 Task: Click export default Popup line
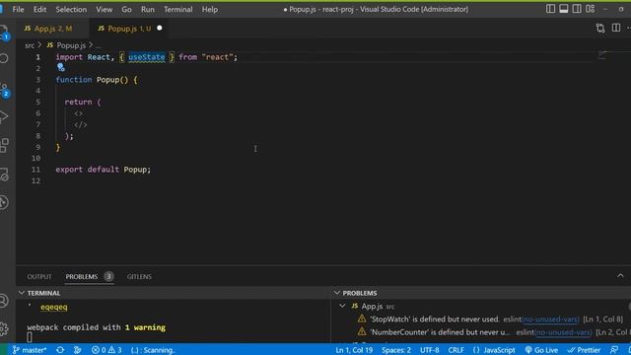pos(103,170)
